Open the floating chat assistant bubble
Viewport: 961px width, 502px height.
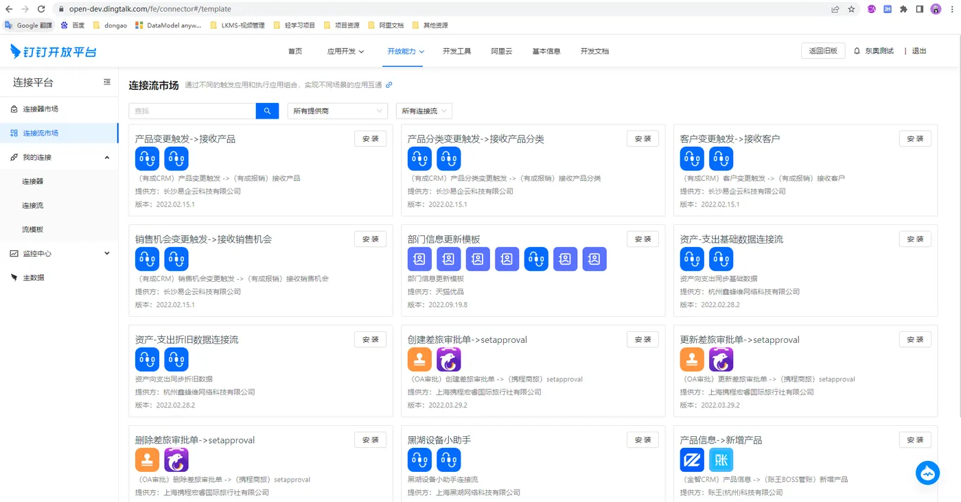point(927,473)
